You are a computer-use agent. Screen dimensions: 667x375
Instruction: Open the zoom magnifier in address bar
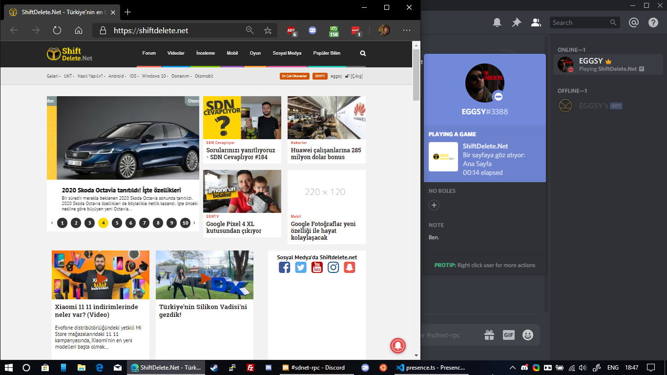pos(250,30)
